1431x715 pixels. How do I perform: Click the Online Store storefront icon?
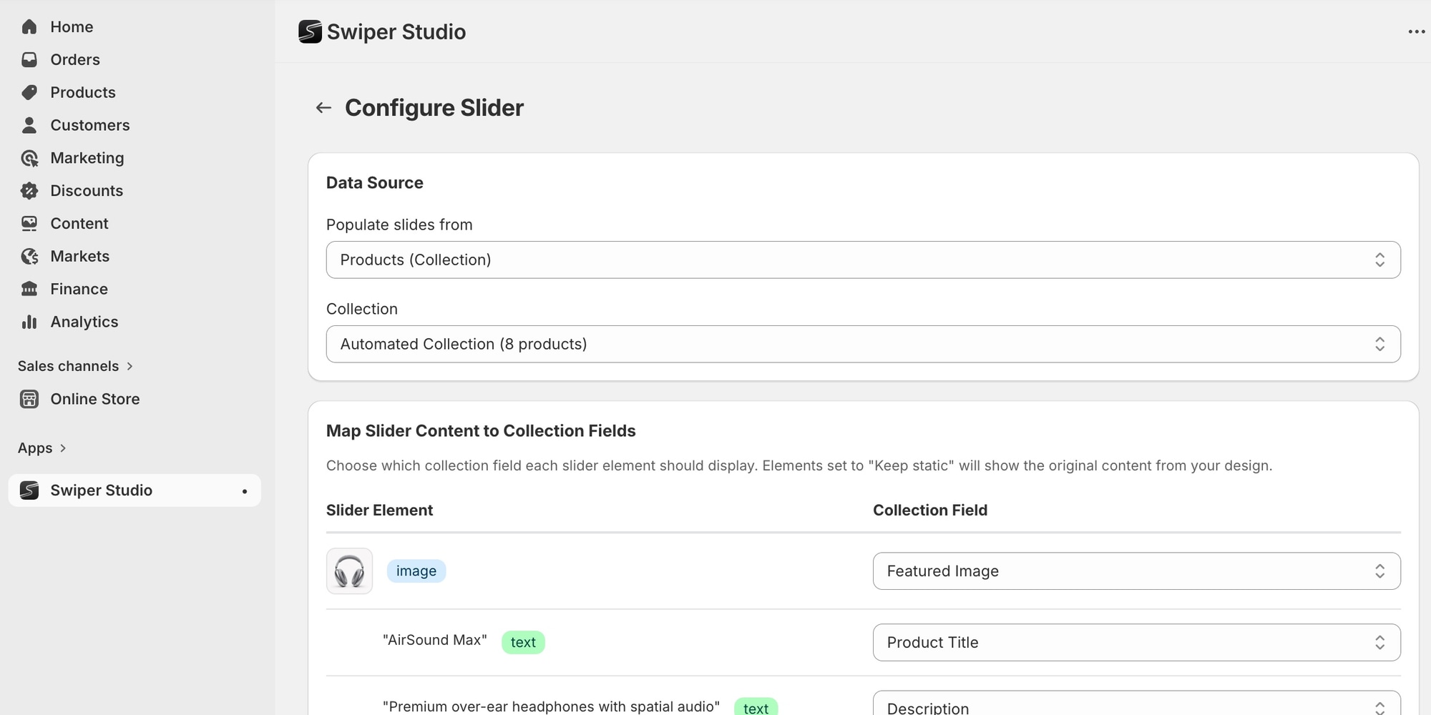(x=29, y=399)
